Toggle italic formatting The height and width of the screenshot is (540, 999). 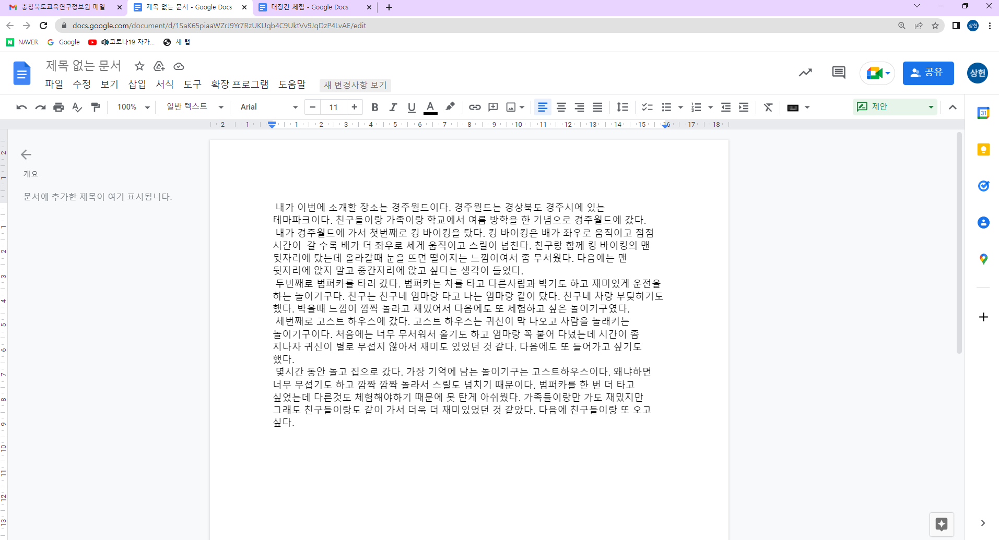click(393, 107)
